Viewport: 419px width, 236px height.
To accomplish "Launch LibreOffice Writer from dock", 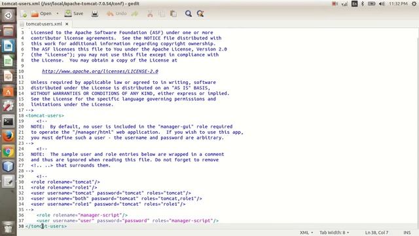I will tap(9, 46).
